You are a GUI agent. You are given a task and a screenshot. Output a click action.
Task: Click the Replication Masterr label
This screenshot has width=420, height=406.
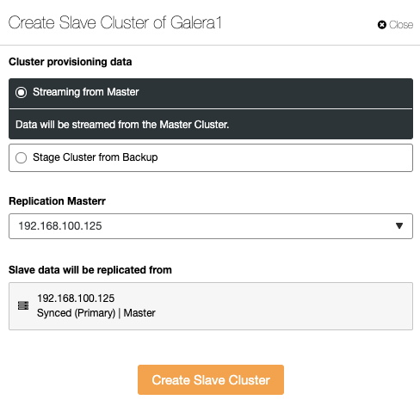click(57, 201)
